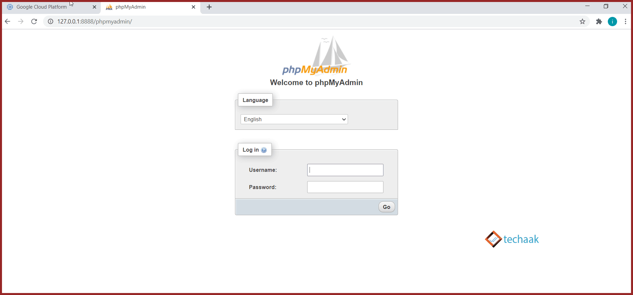
Task: Close the Chrome window
Action: 625,6
